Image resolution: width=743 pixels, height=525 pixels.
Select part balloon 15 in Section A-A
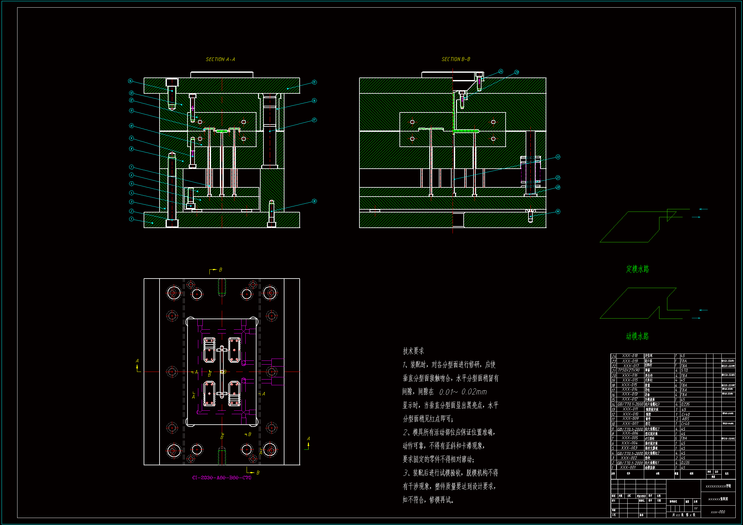tap(314, 82)
